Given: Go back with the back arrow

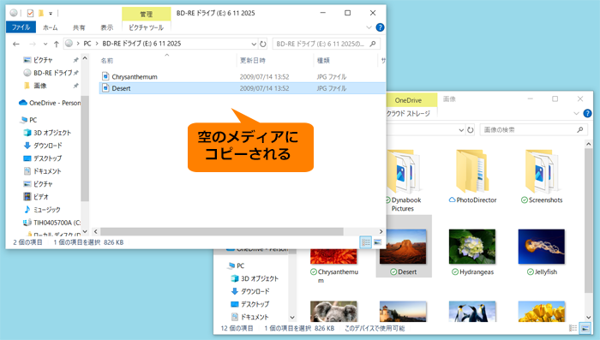Looking at the screenshot, I should tap(16, 44).
